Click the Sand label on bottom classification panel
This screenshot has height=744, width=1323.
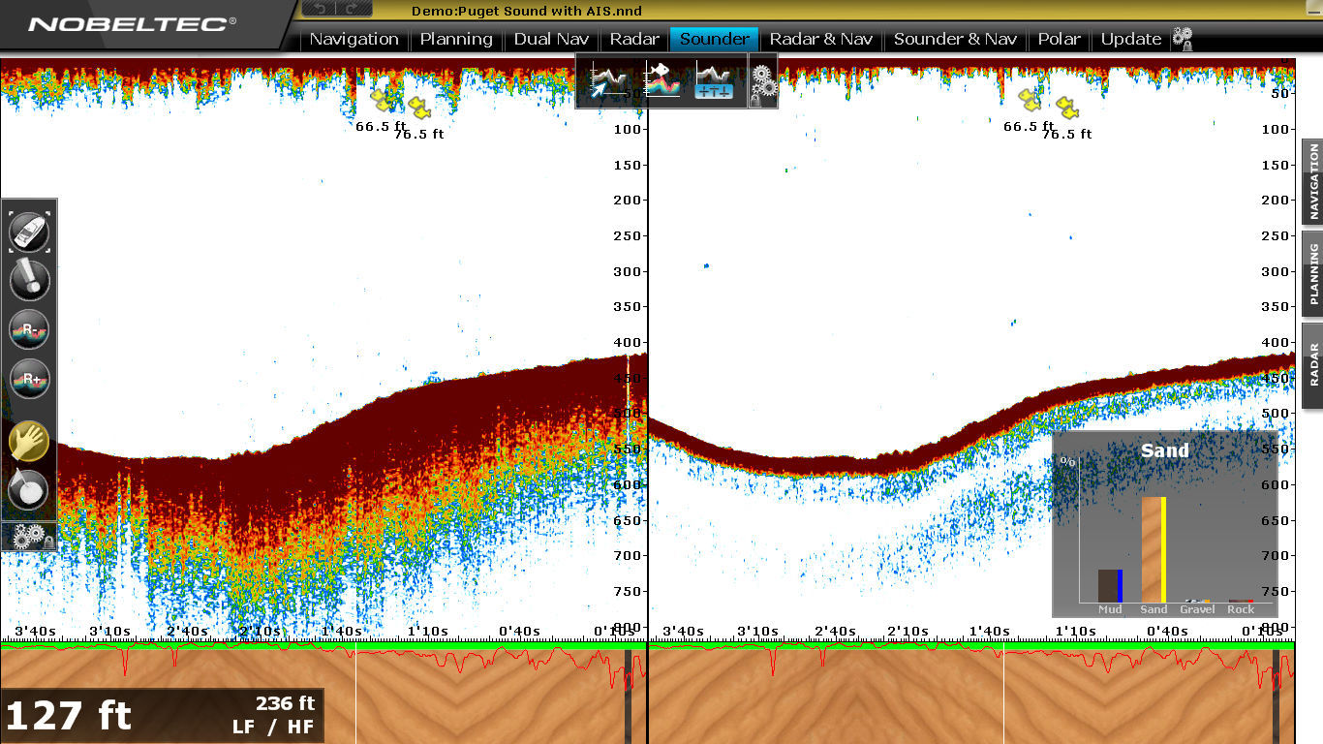coord(1154,609)
